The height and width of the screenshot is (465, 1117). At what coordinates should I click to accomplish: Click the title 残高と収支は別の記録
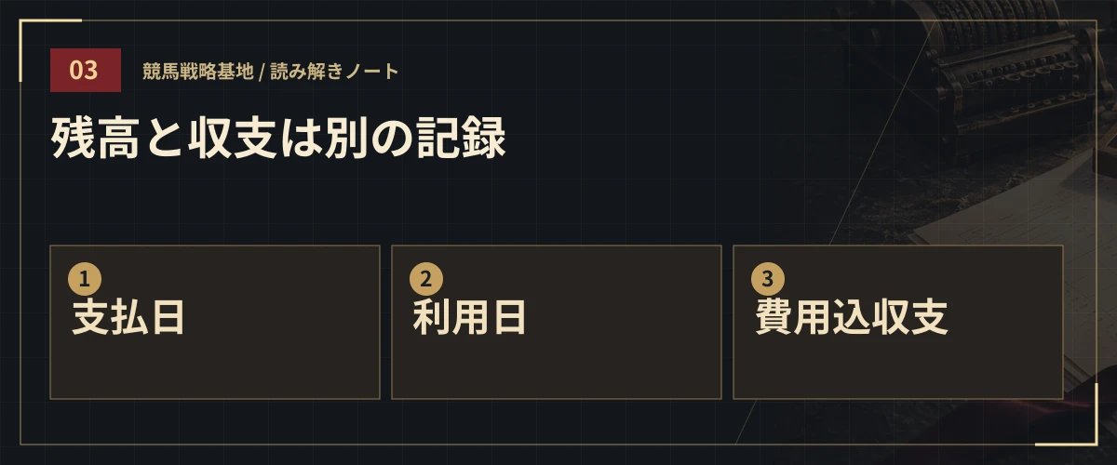point(278,139)
